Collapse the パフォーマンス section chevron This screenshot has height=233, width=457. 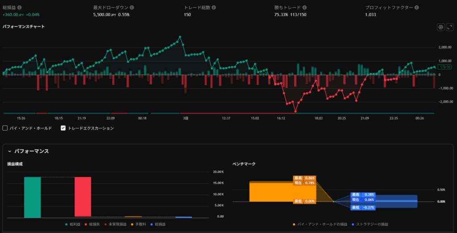(x=9, y=151)
